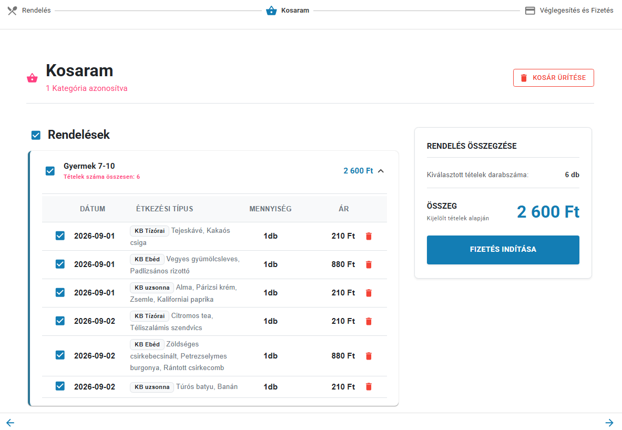Go to the next step with the right arrow
The width and height of the screenshot is (622, 430).
pos(609,423)
